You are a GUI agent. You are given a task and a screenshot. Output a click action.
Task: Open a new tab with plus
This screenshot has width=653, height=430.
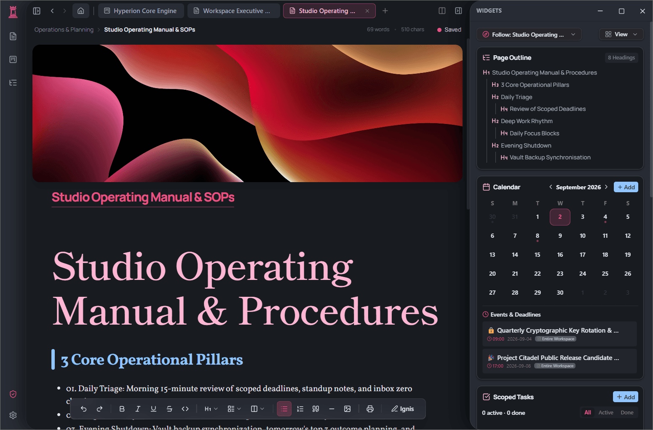[385, 11]
